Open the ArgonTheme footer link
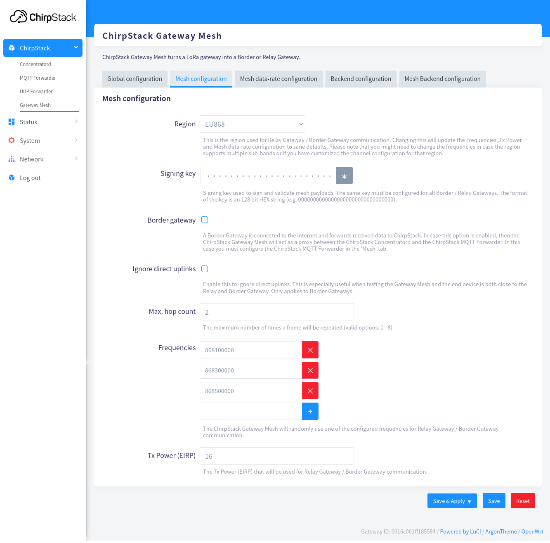 click(x=501, y=531)
